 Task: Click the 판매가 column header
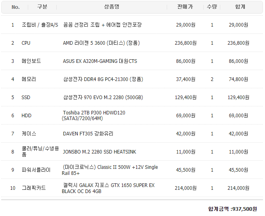[x=185, y=7]
